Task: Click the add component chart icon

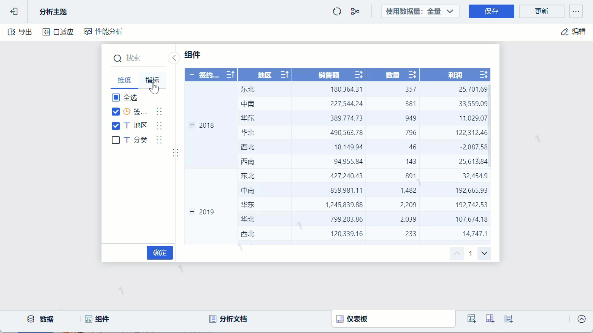Action: [x=472, y=319]
